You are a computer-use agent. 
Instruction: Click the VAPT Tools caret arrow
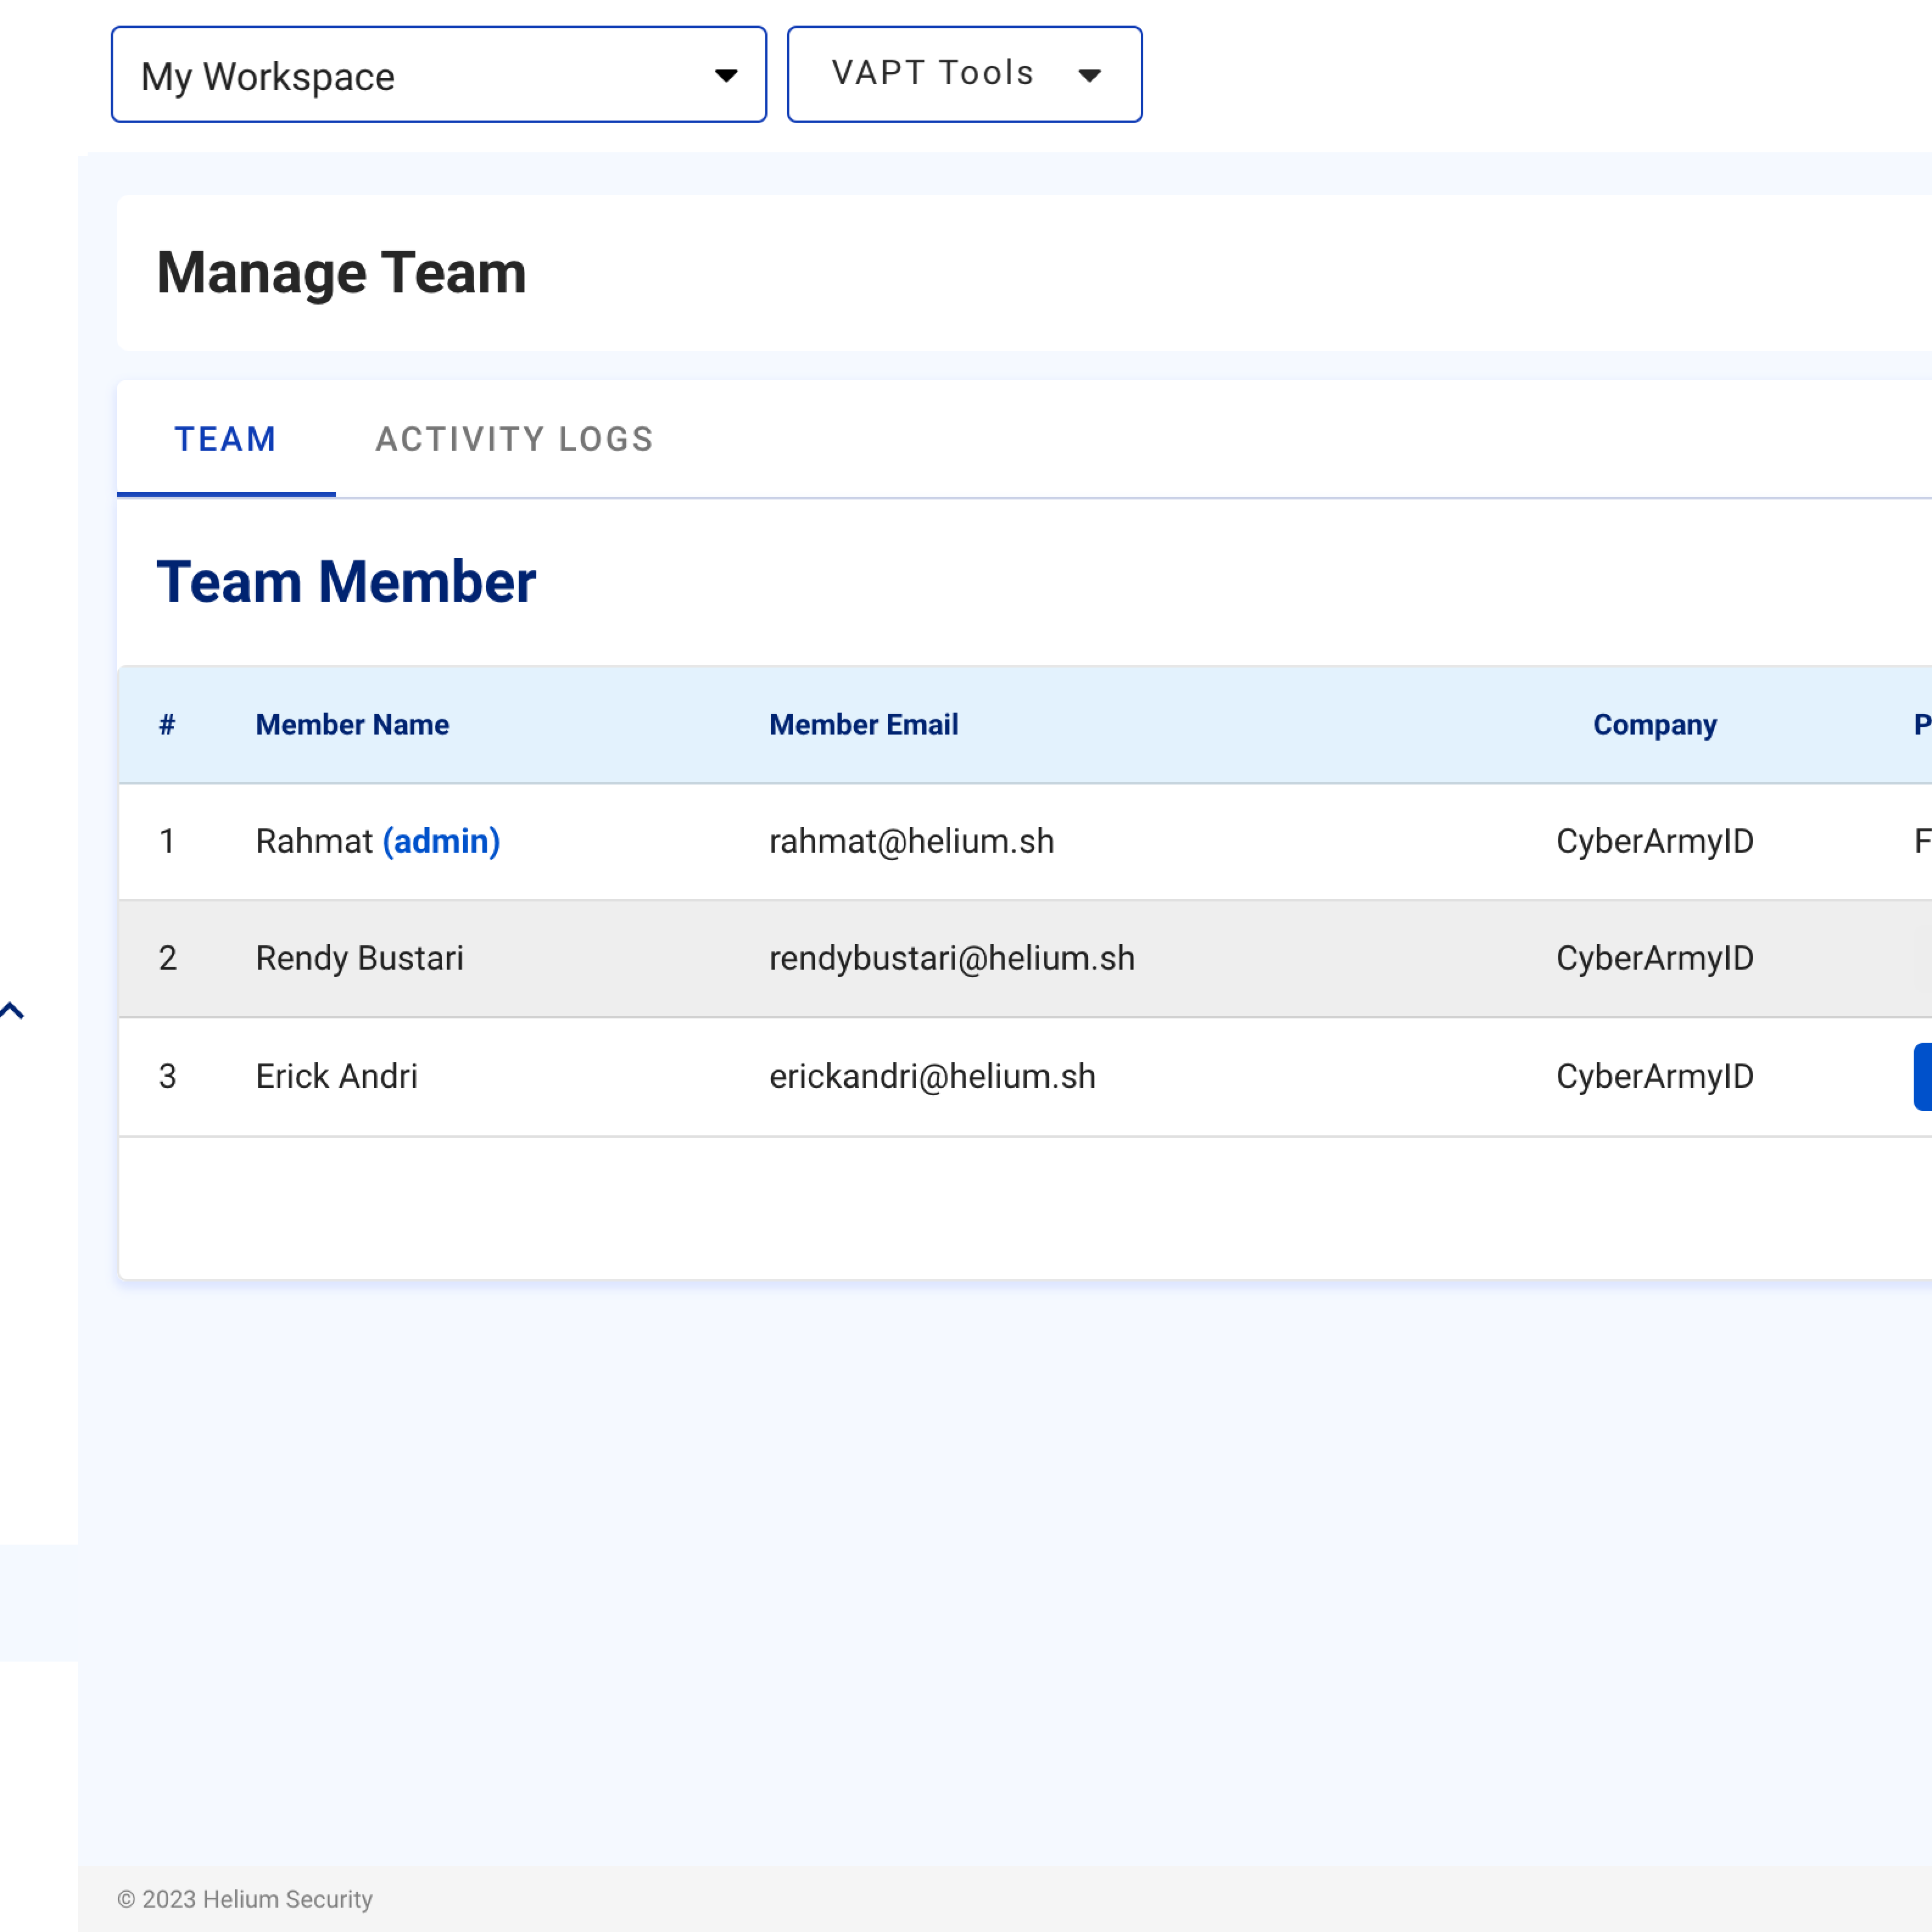[1089, 75]
